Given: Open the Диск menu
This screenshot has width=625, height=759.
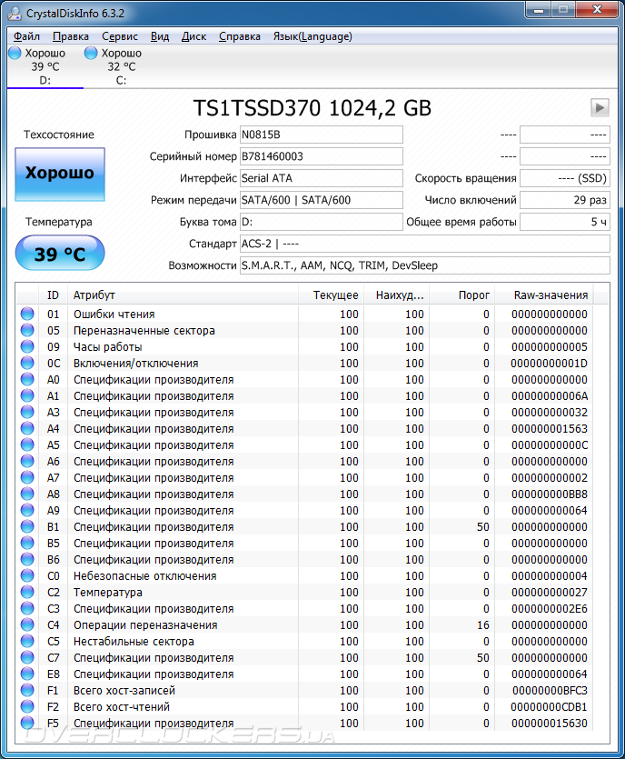Looking at the screenshot, I should [193, 36].
